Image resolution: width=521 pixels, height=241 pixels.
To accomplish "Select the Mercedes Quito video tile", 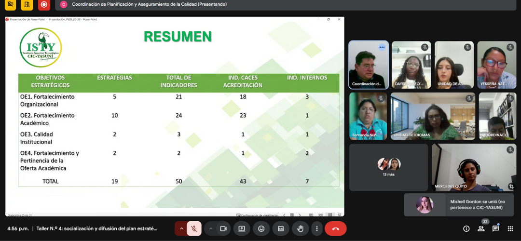I will [473, 167].
